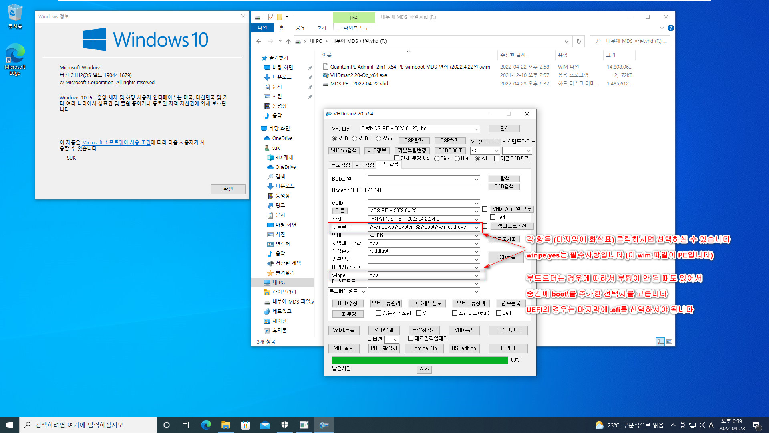Switch Explorer to details view icon
This screenshot has width=769, height=433.
pos(660,342)
